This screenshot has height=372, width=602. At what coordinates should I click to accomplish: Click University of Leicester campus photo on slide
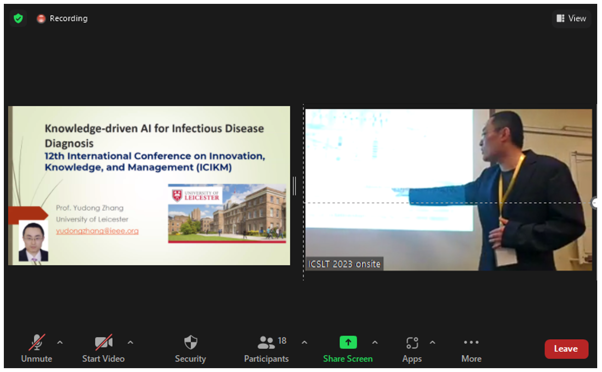tap(227, 213)
